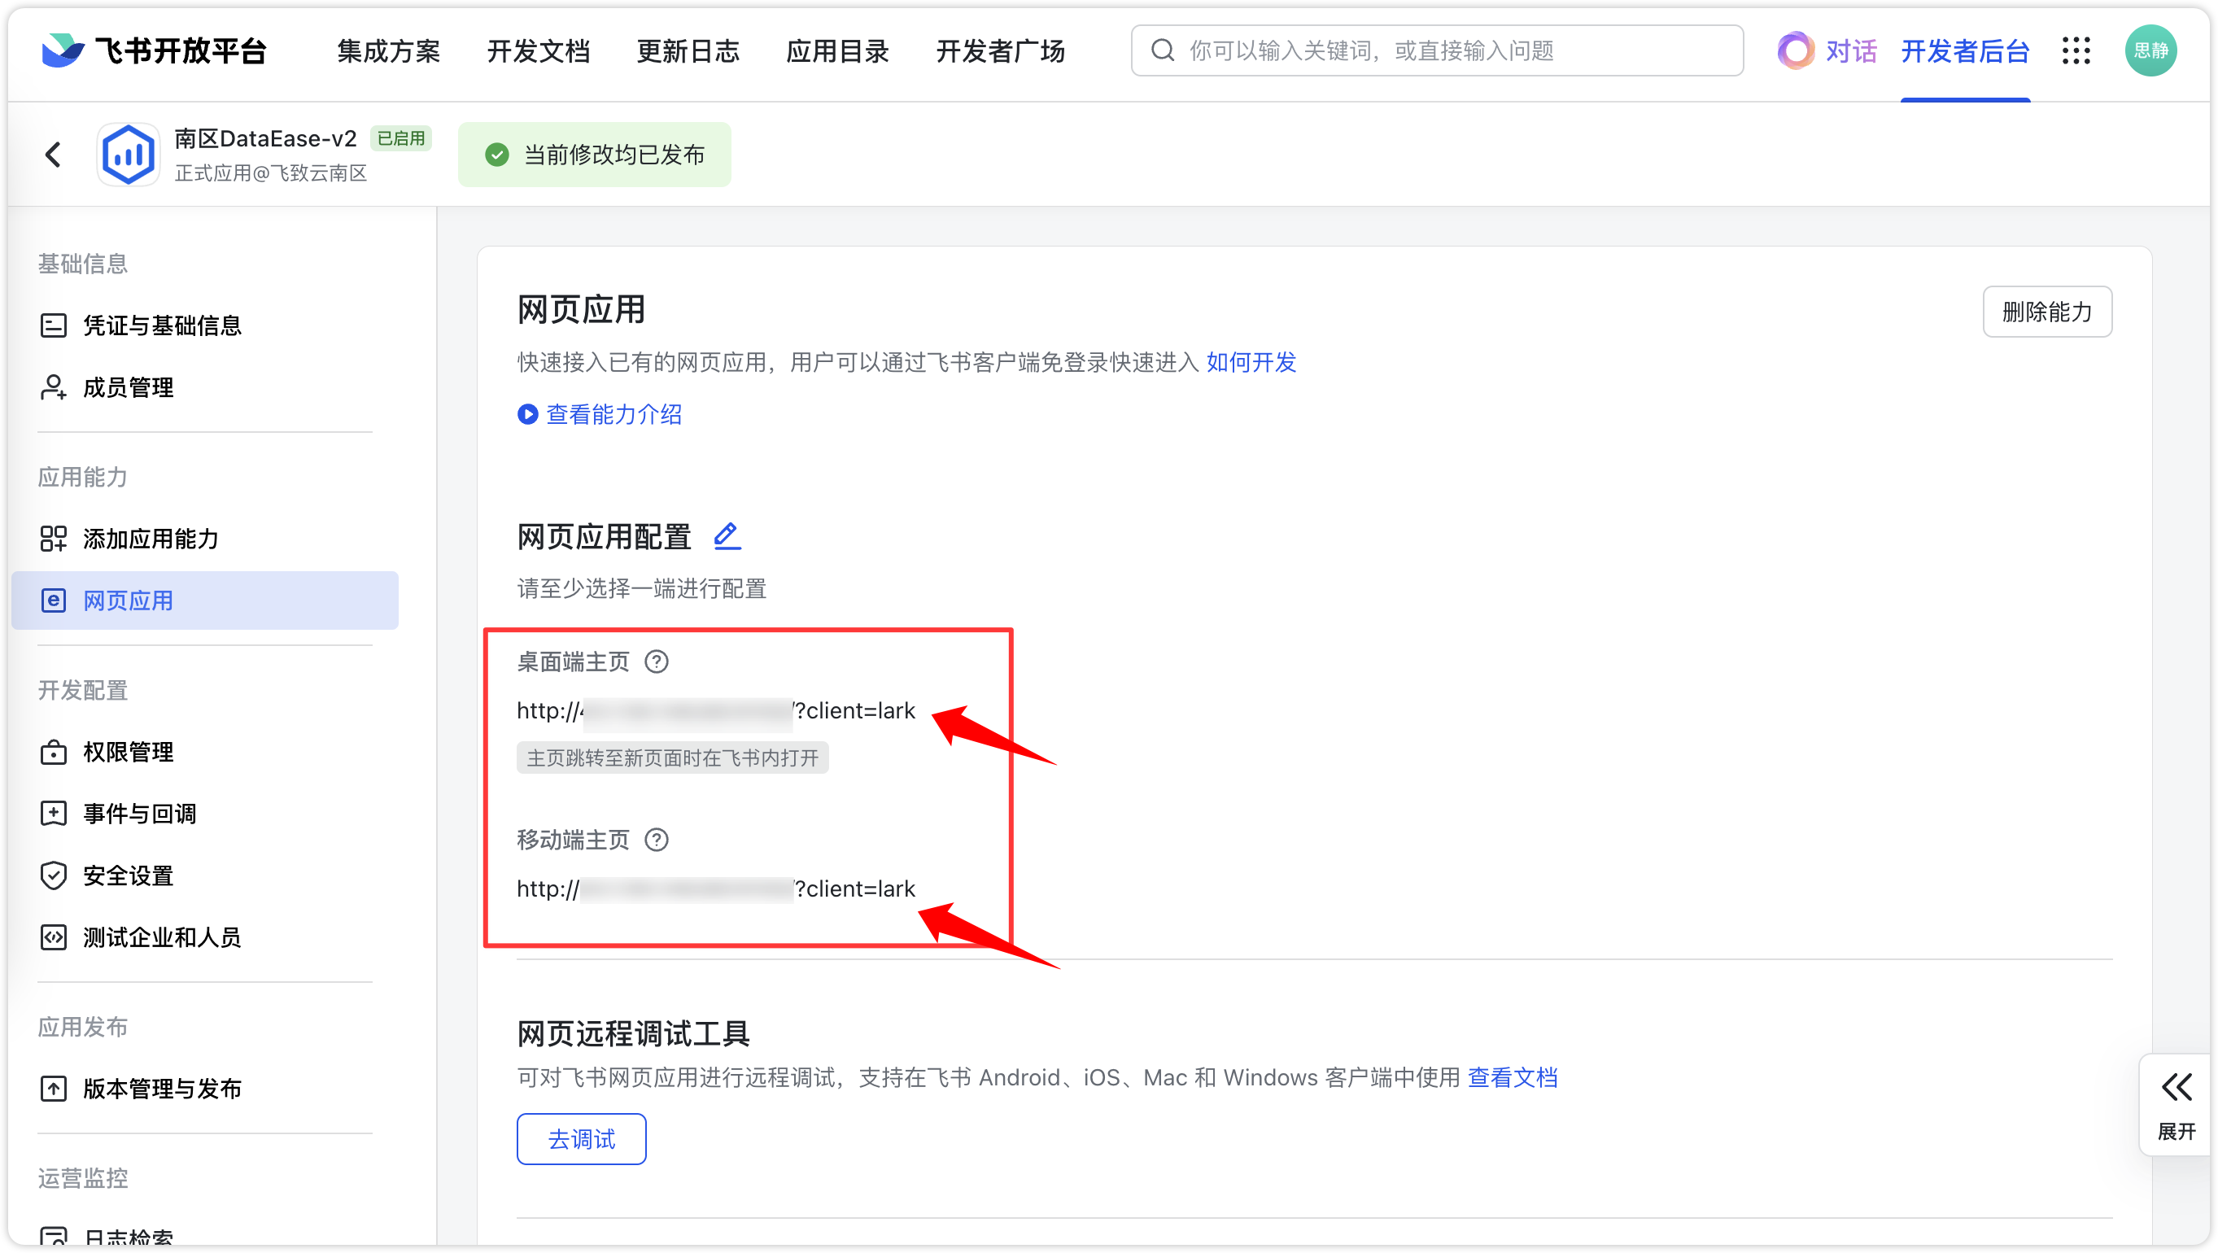
Task: Go back with the left arrow
Action: (x=54, y=155)
